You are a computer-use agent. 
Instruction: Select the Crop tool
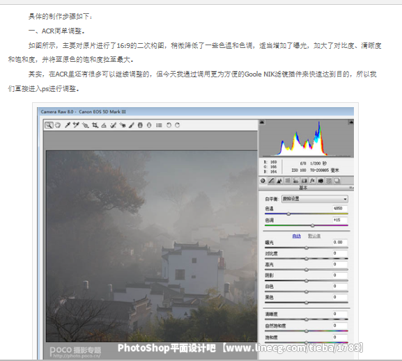tap(95, 125)
